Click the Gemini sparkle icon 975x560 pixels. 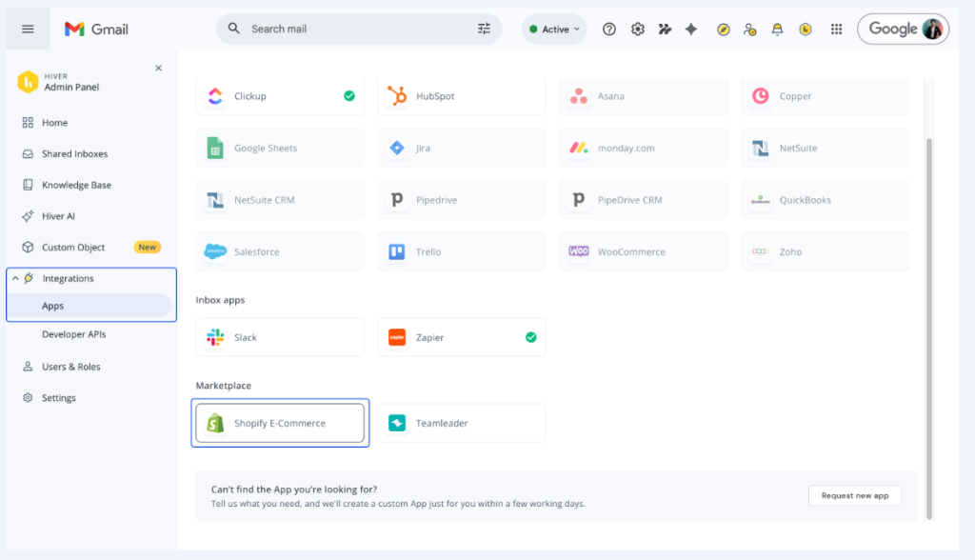pyautogui.click(x=691, y=30)
